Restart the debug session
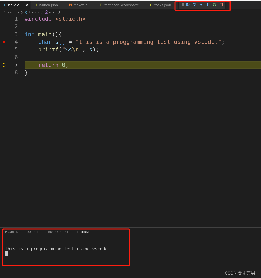The image size is (261, 278). coord(214,5)
